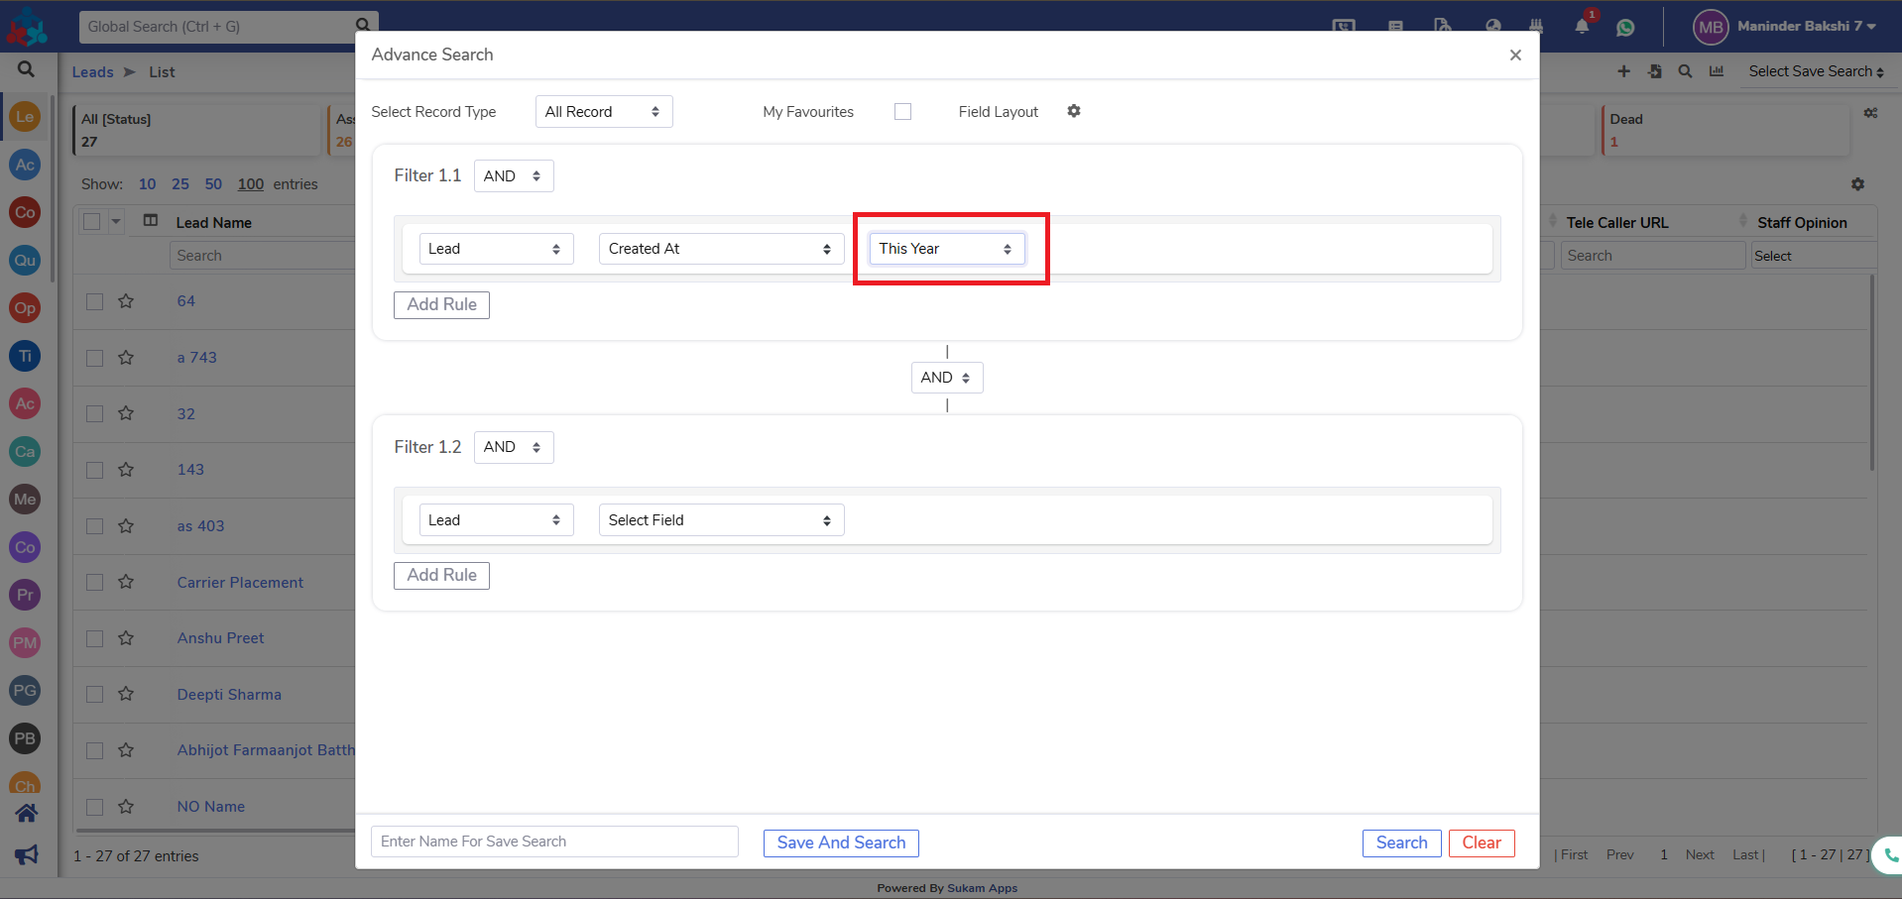
Task: Click the table column settings gear
Action: coord(1857,184)
